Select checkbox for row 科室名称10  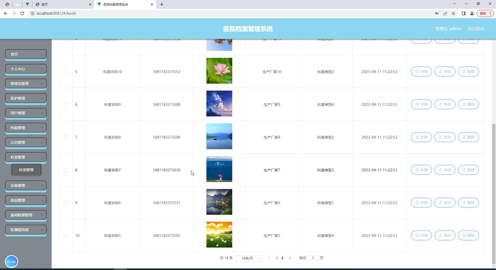click(x=66, y=72)
